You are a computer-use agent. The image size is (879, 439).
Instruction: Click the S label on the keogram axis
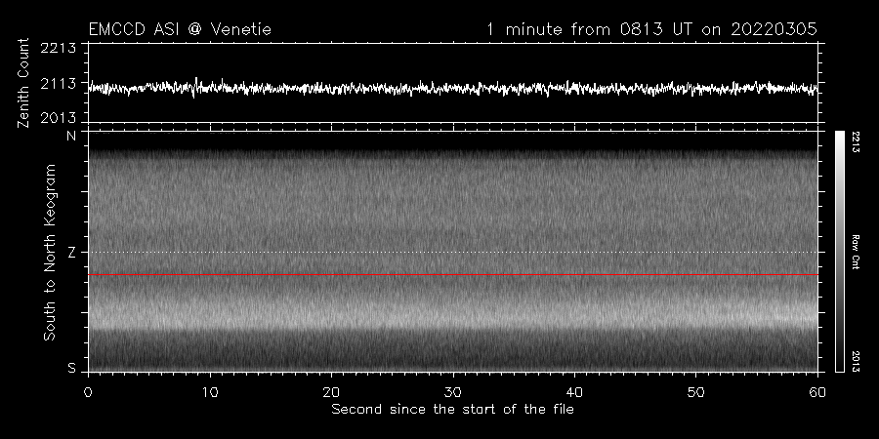pos(71,369)
